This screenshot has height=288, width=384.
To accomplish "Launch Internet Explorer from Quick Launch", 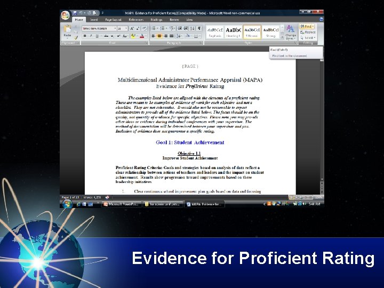I will [78, 204].
